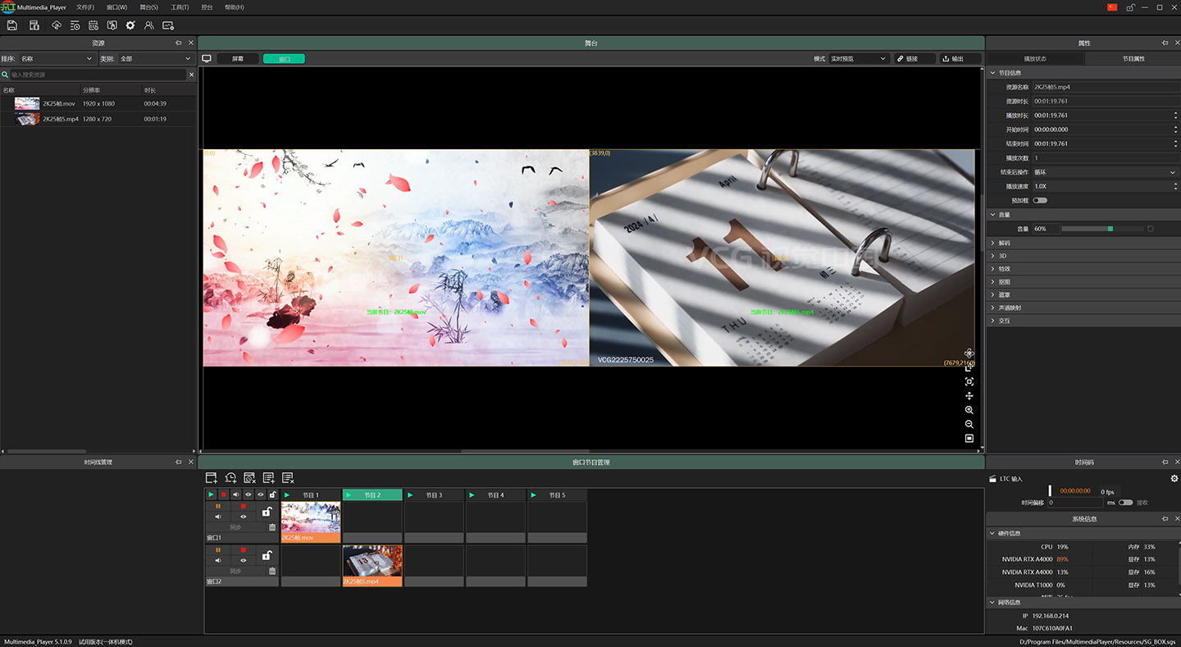Open the 结束后操作 dropdown showing 循环
Image resolution: width=1181 pixels, height=647 pixels.
pos(1104,172)
